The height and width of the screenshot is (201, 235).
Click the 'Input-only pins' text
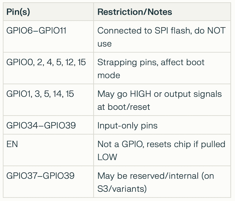click(127, 126)
